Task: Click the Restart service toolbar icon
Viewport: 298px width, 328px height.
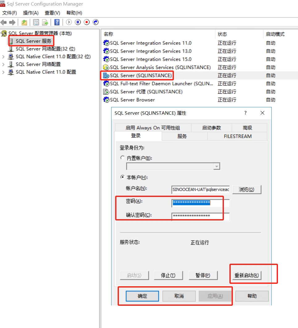Action: [96, 22]
